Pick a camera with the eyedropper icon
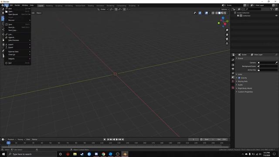The image size is (279, 157). [x=276, y=63]
